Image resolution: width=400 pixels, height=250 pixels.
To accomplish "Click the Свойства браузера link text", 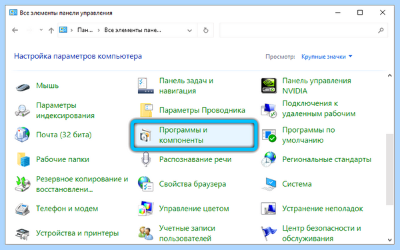I will [x=193, y=184].
